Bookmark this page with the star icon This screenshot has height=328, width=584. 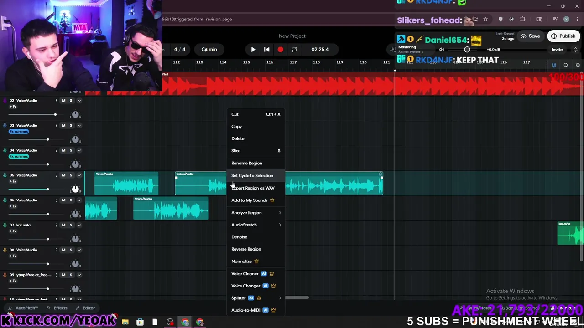[x=485, y=19]
